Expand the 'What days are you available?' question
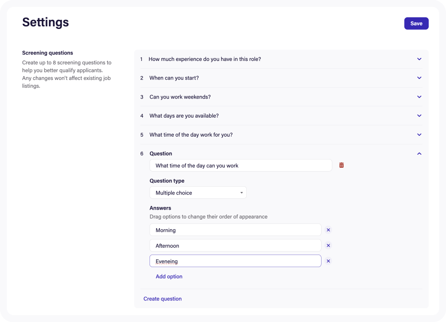The width and height of the screenshot is (446, 322). (x=418, y=115)
